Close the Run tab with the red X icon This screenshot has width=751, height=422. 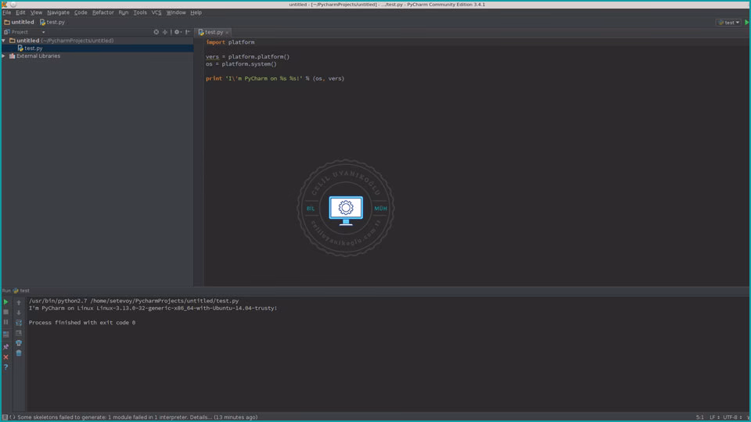pos(5,357)
